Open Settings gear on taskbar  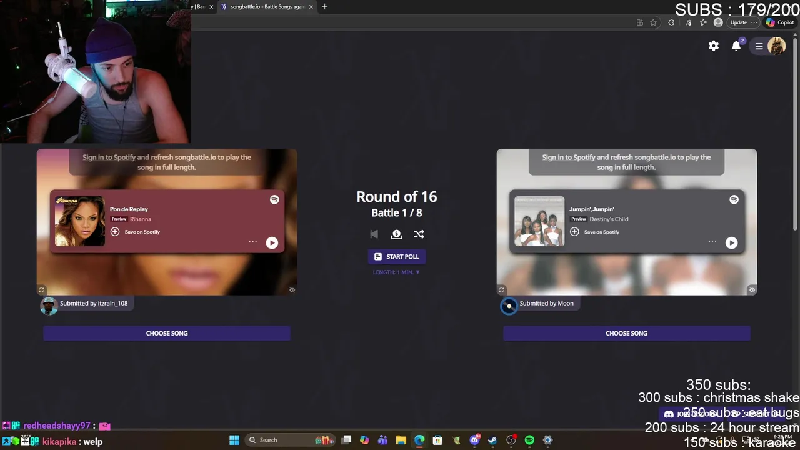[x=547, y=440]
